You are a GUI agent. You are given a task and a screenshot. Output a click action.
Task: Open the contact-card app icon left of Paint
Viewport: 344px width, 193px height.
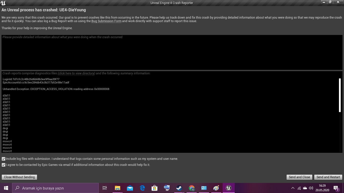click(x=204, y=188)
